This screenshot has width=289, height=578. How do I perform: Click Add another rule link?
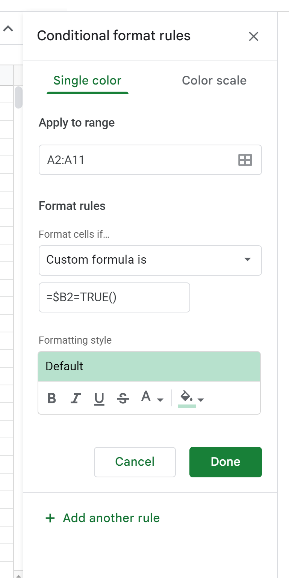tap(103, 518)
